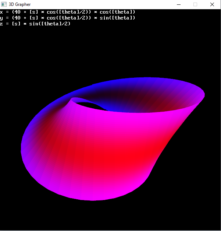Click the rightmost tip of the surface rim
The width and height of the screenshot is (221, 231).
pos(203,95)
